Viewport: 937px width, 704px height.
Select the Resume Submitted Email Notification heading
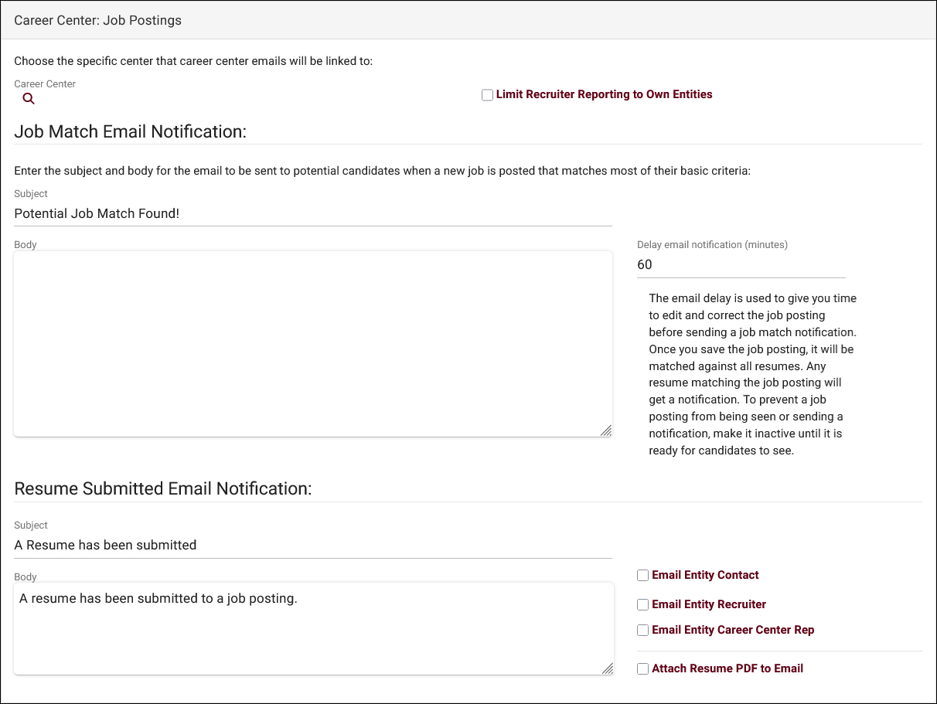162,488
